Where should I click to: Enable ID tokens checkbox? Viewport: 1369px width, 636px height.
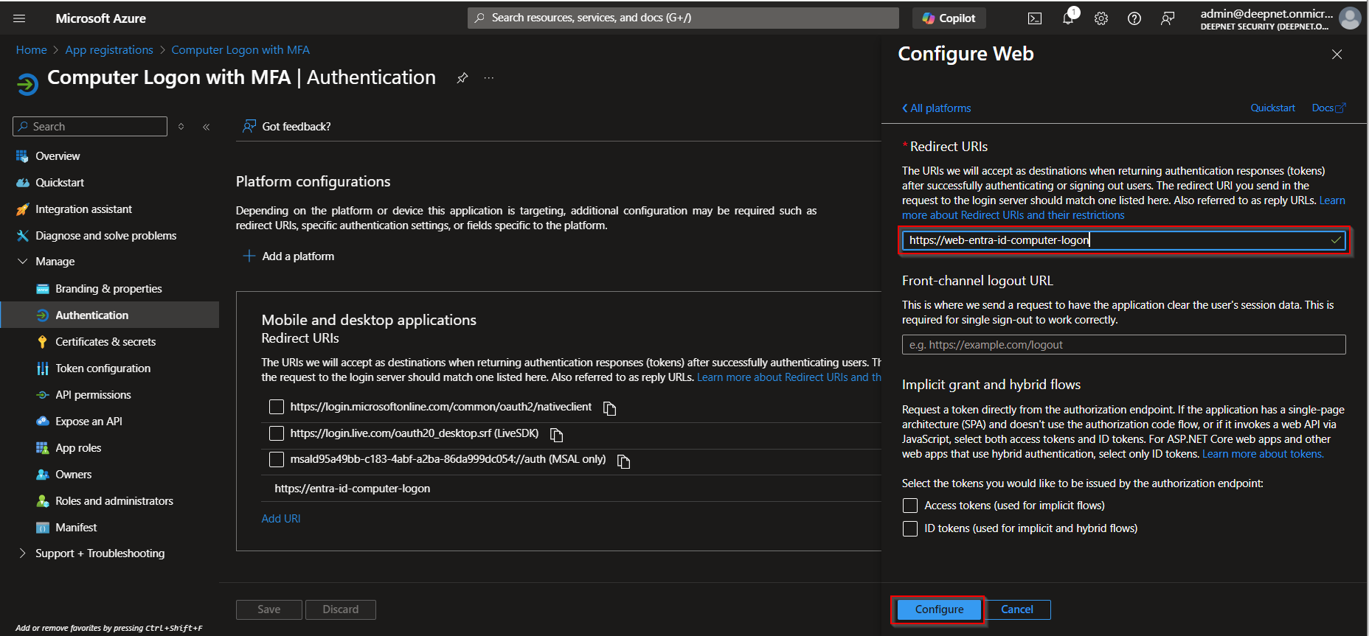910,528
